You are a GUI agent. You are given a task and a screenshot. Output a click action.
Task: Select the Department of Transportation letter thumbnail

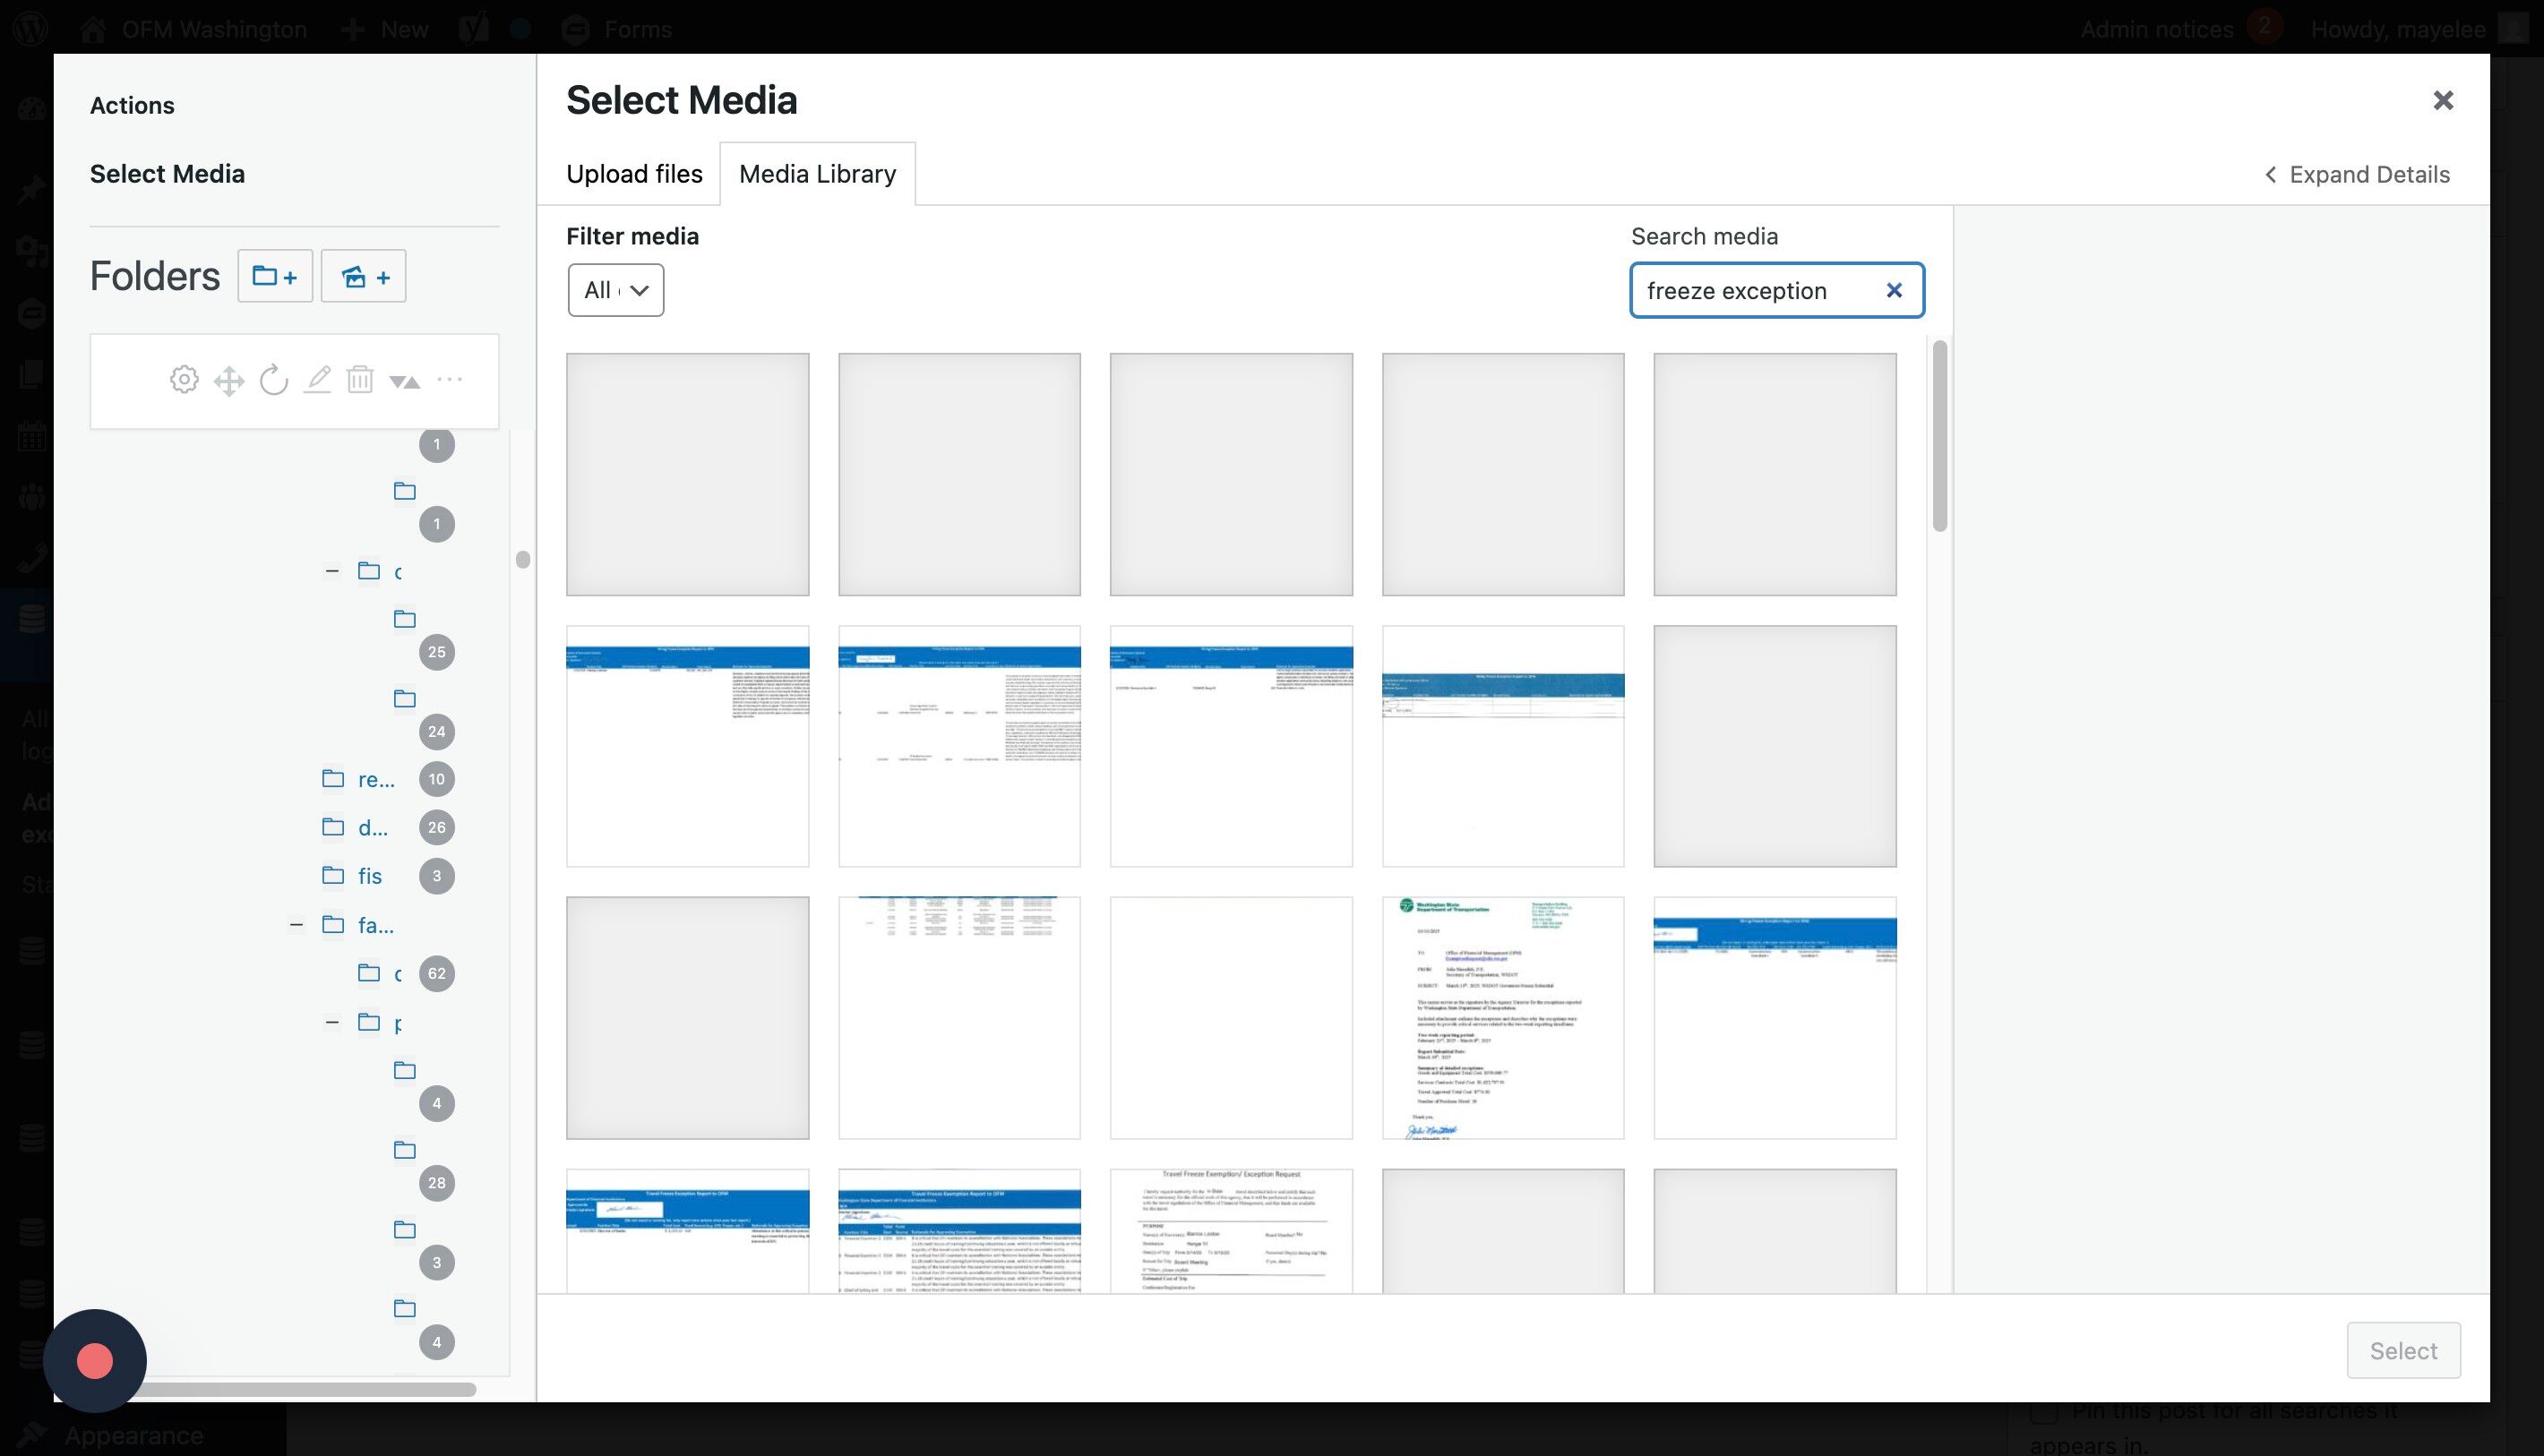point(1502,1017)
